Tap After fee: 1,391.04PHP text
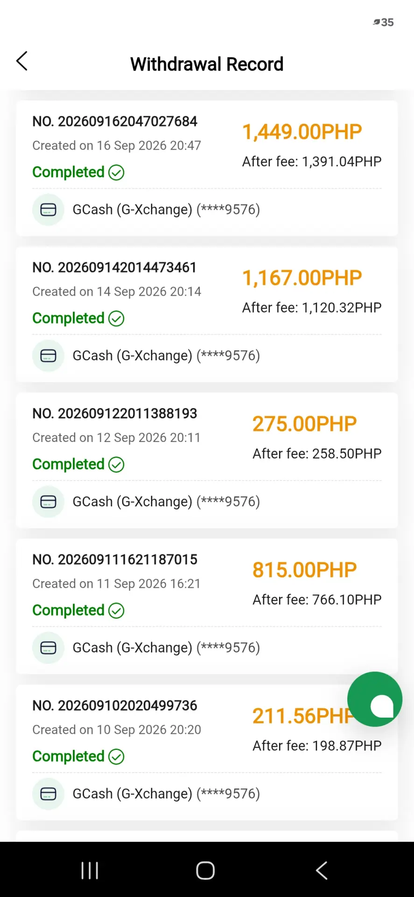 coord(312,162)
